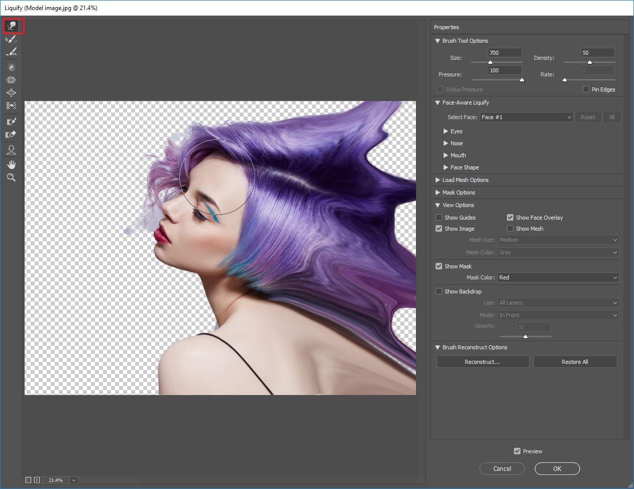Viewport: 634px width, 489px height.
Task: Enable the Pin Edges option
Action: coord(586,89)
